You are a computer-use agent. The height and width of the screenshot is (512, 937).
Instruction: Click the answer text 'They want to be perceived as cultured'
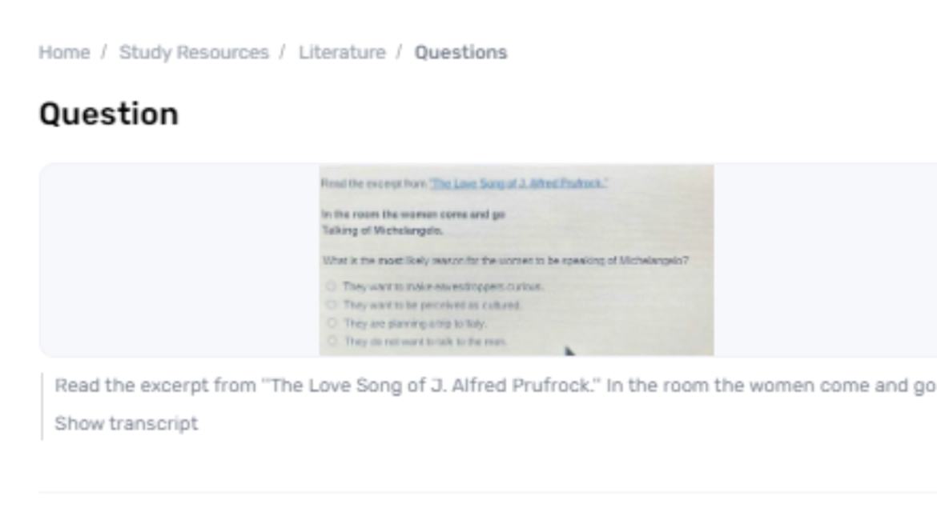pos(432,305)
